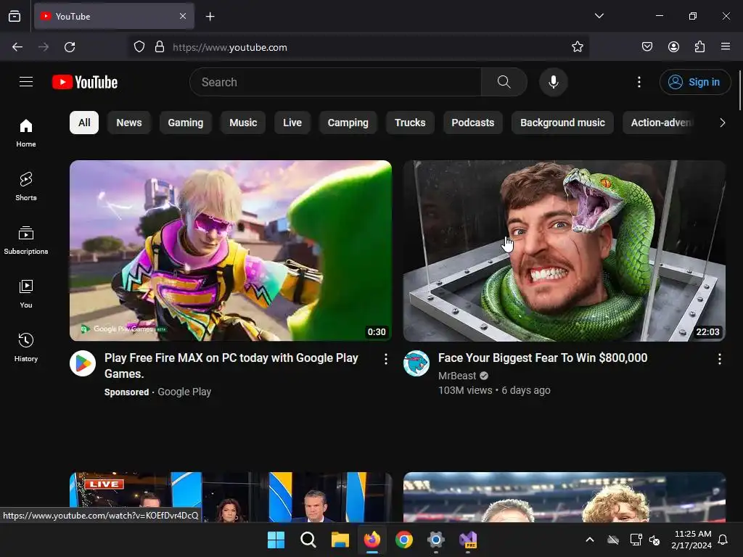Bookmark this page with star icon
743x557 pixels.
[577, 47]
